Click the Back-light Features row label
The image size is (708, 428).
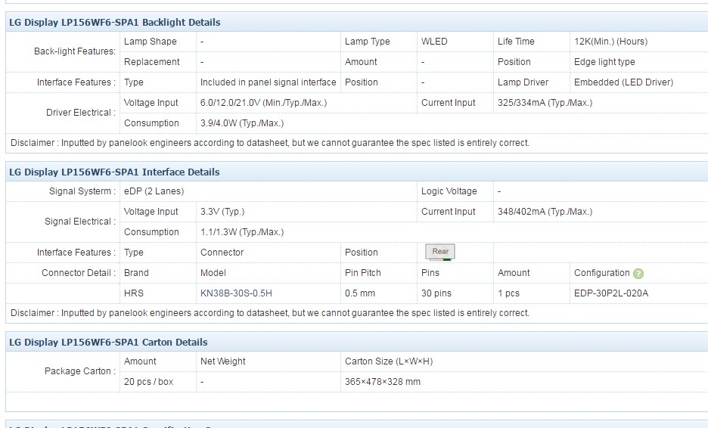point(75,51)
